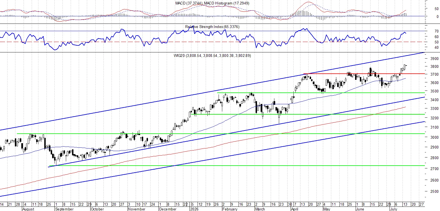Screen dimensions: 440x211
Task: Click the August month label
Action: tap(28, 209)
